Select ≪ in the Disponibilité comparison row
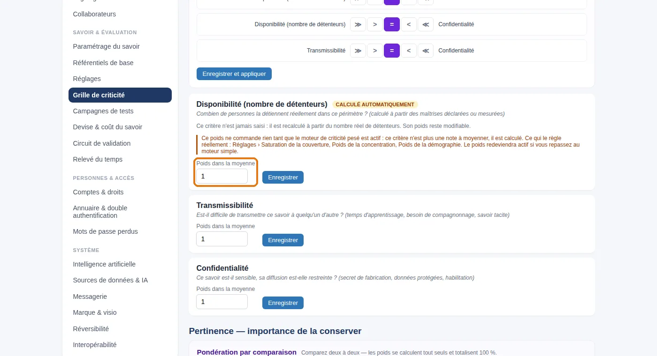Viewport: 657px width, 356px height. point(426,24)
